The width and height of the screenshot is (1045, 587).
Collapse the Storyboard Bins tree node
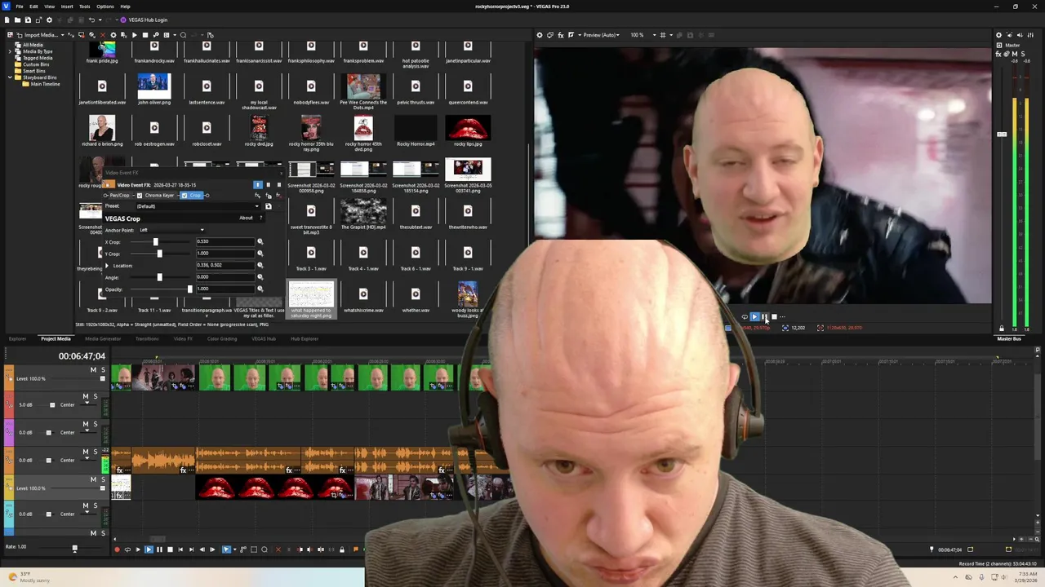point(10,77)
